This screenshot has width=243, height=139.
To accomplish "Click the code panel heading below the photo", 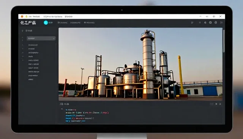I will point(64,104).
